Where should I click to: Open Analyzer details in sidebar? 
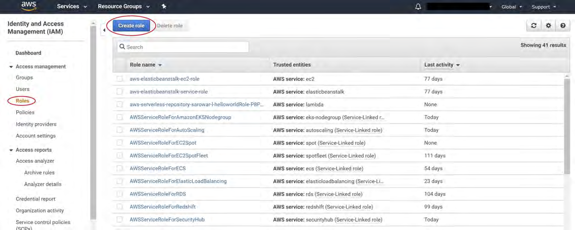click(x=43, y=184)
